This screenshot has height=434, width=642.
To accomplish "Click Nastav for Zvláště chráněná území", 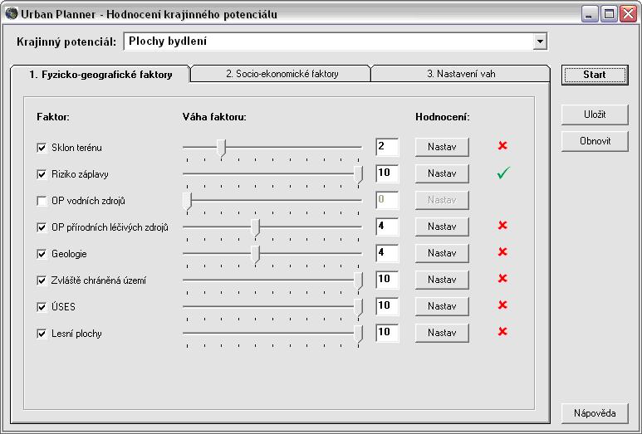I will (442, 280).
